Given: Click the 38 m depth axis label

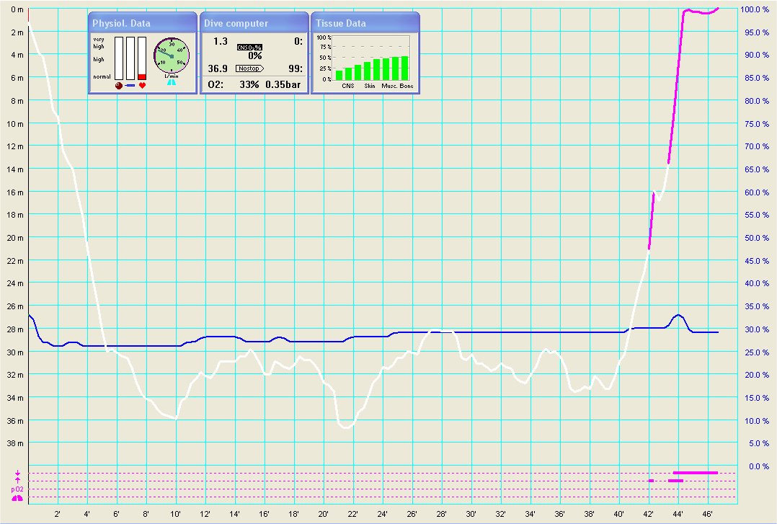Looking at the screenshot, I should (15, 444).
